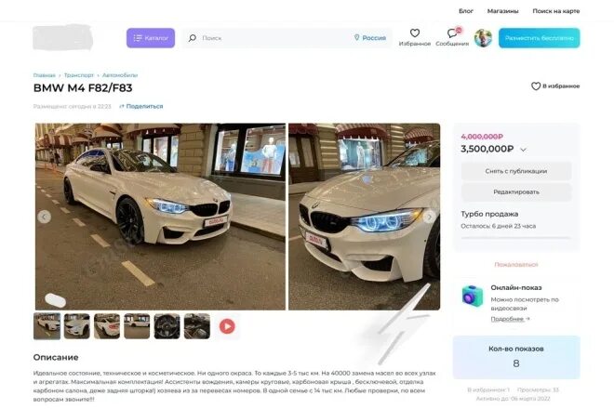Click the user profile avatar
The width and height of the screenshot is (614, 409).
tap(483, 38)
